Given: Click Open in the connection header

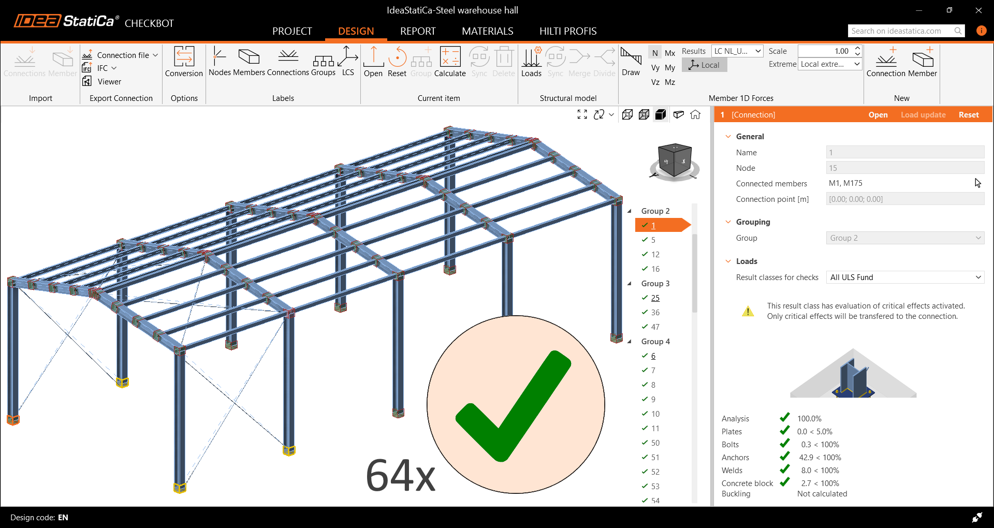Looking at the screenshot, I should 878,115.
